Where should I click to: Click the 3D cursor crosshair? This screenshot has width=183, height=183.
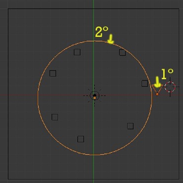click(170, 87)
